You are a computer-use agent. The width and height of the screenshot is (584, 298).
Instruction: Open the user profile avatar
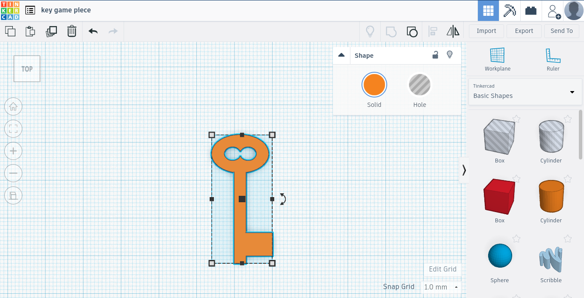coord(574,10)
